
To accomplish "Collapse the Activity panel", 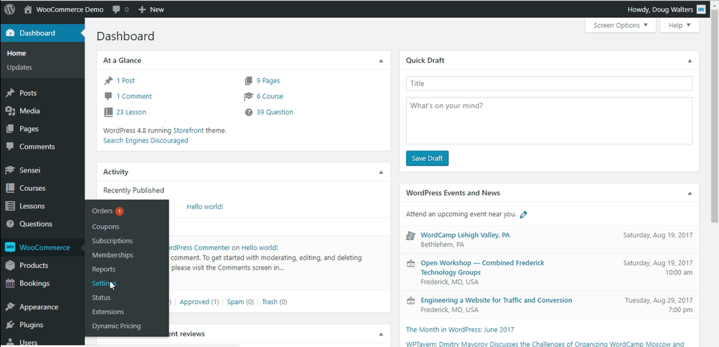I will 381,172.
